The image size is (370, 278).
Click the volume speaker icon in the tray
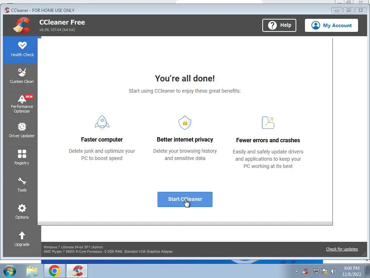point(334,271)
